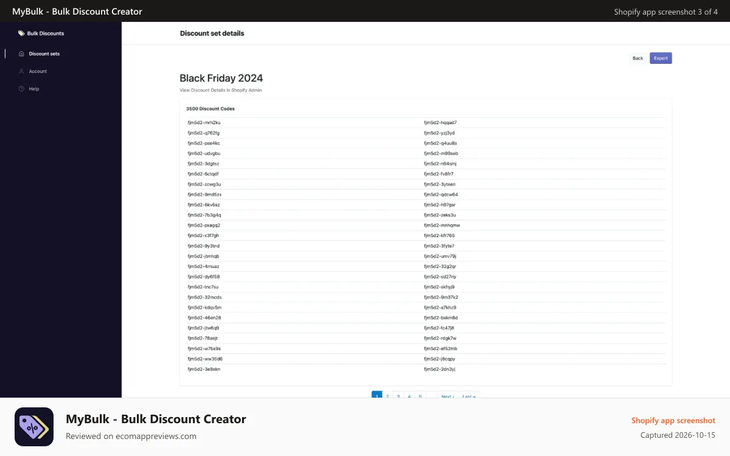Select code fjm5d2-46en28

(204, 317)
